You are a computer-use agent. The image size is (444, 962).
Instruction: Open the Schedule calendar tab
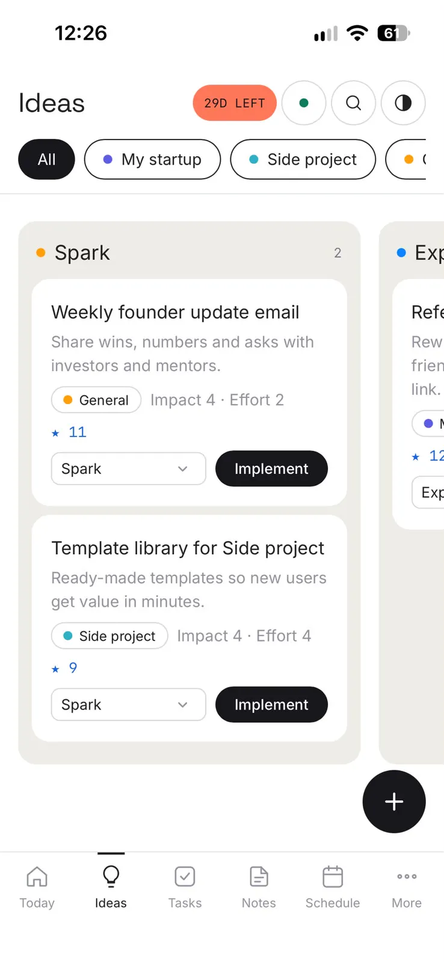333,887
